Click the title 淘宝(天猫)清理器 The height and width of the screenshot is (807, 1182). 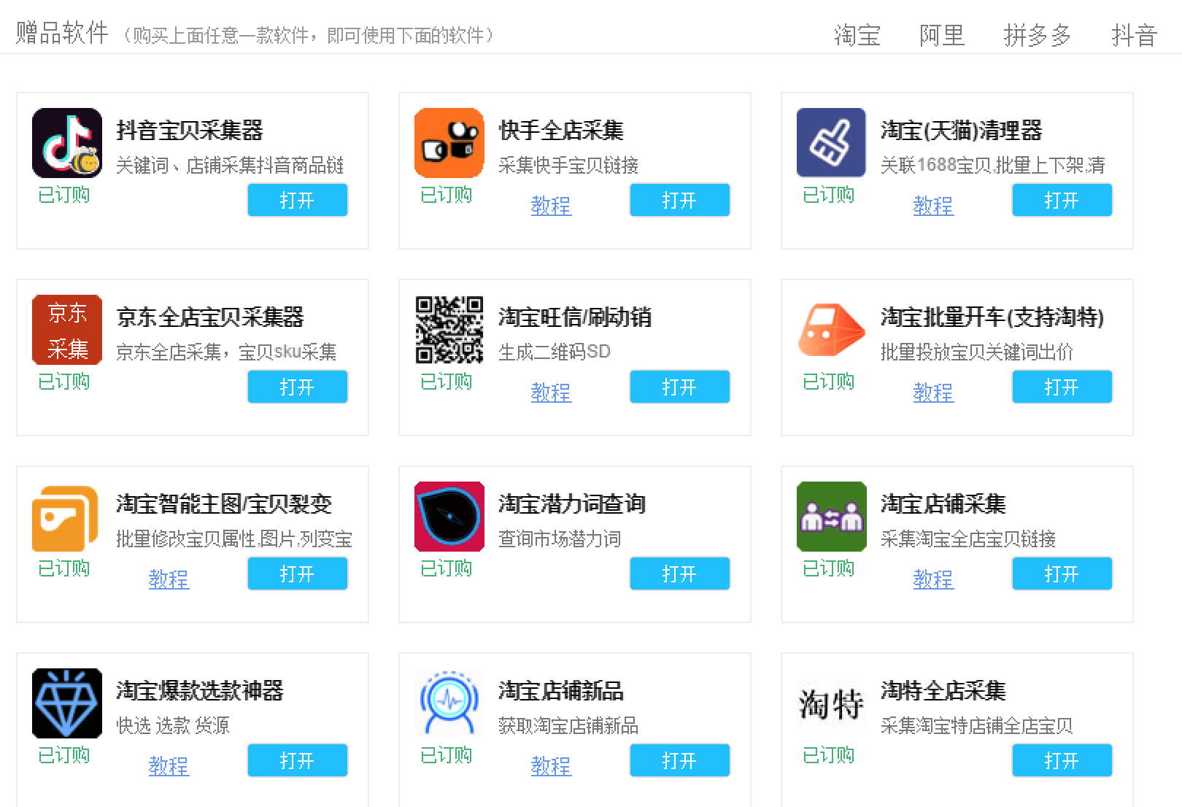(x=962, y=131)
